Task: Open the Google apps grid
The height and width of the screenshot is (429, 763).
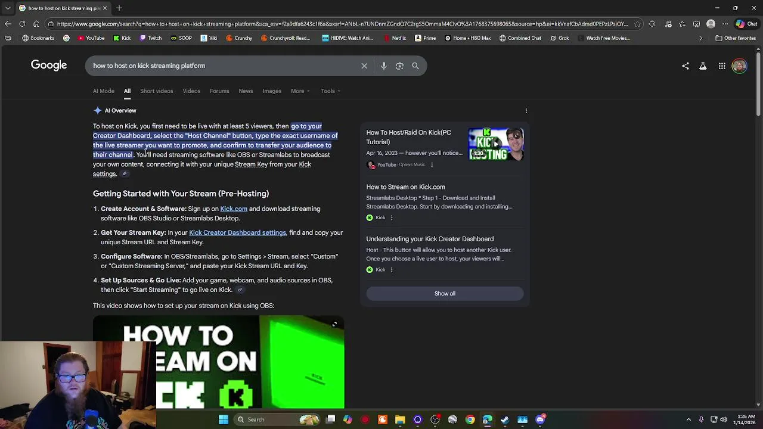Action: [x=722, y=66]
